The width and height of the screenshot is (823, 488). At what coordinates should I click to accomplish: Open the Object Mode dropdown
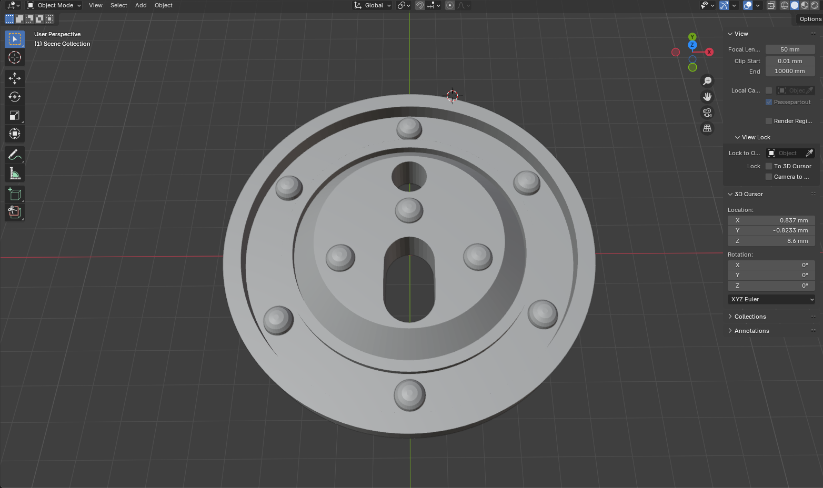pyautogui.click(x=54, y=5)
